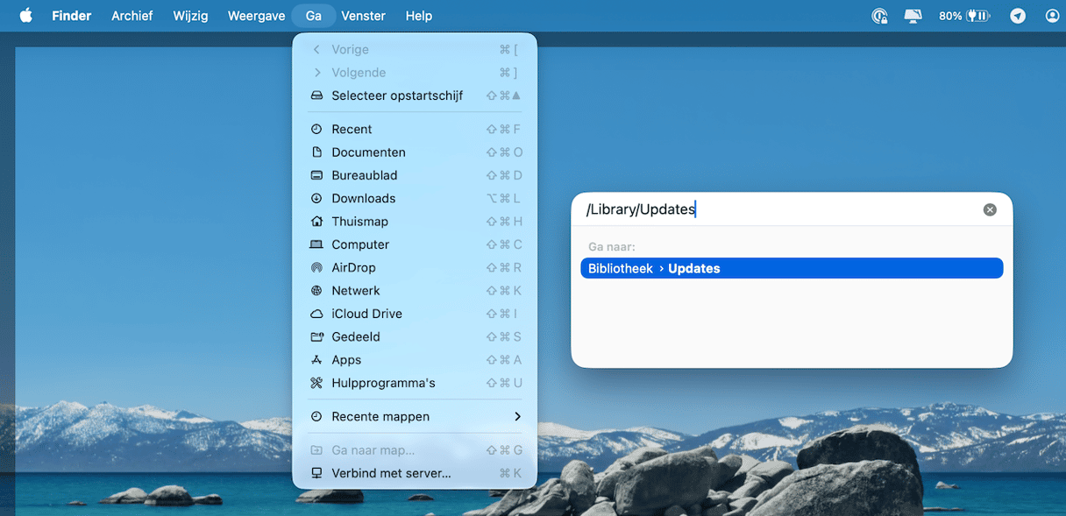1066x516 pixels.
Task: Click the battery status icon
Action: click(x=977, y=16)
